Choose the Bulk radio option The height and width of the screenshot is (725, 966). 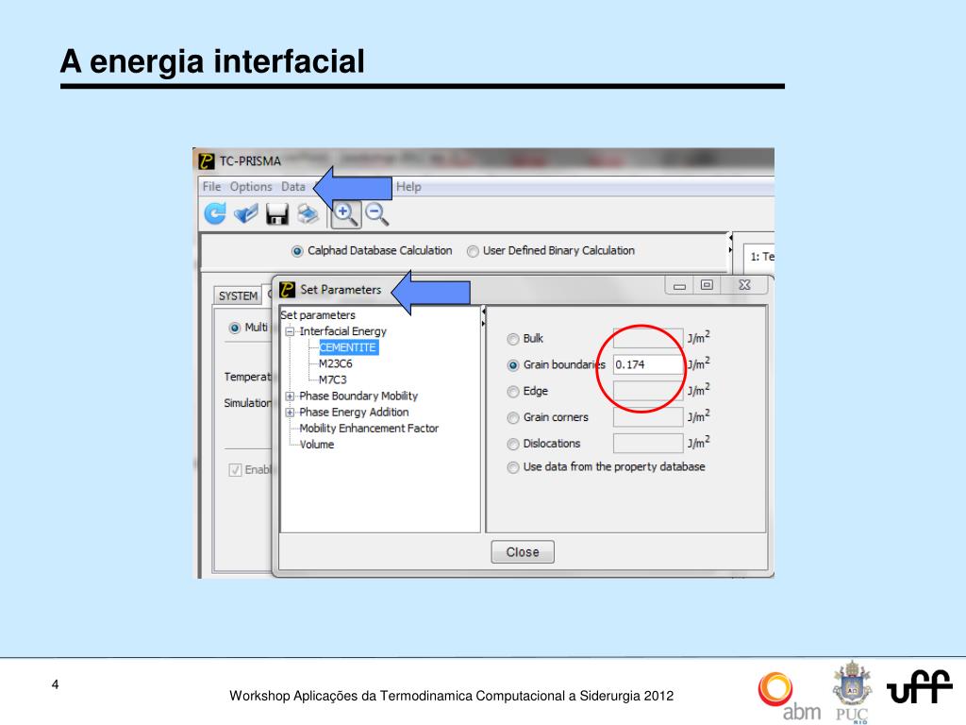pos(512,339)
